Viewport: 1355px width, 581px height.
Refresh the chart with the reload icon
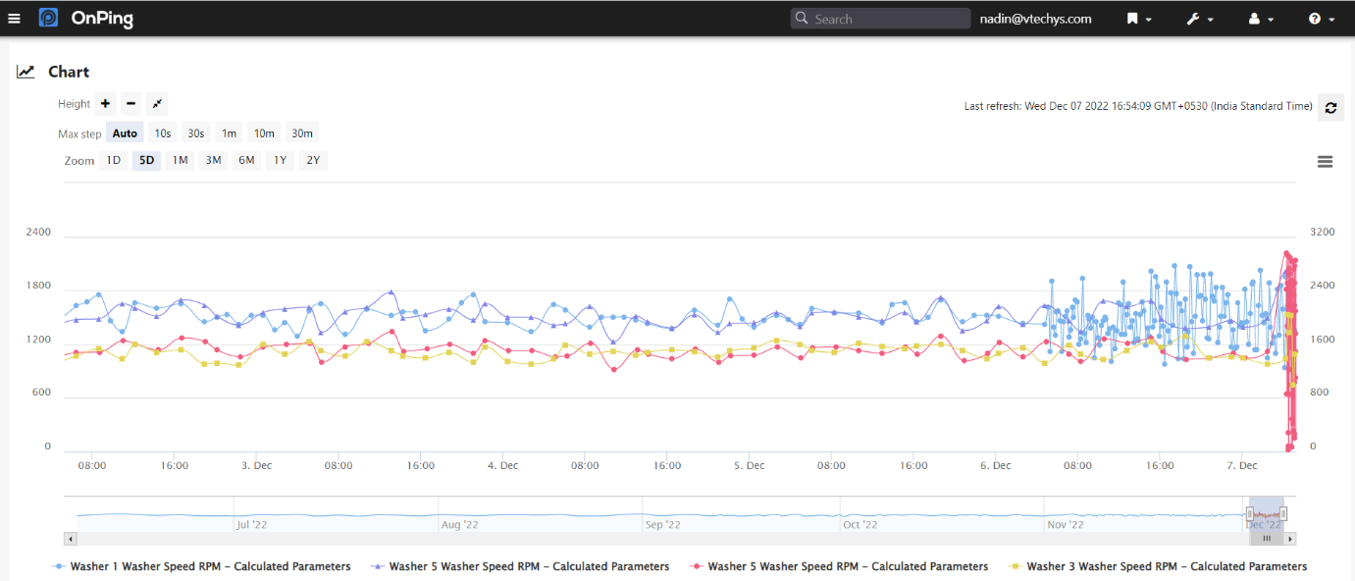point(1330,107)
